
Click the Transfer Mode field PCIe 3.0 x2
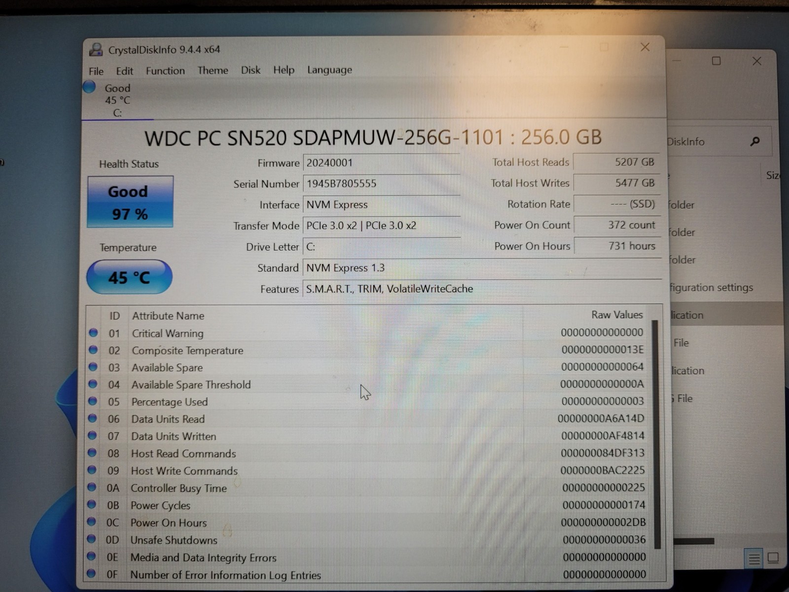coord(382,225)
